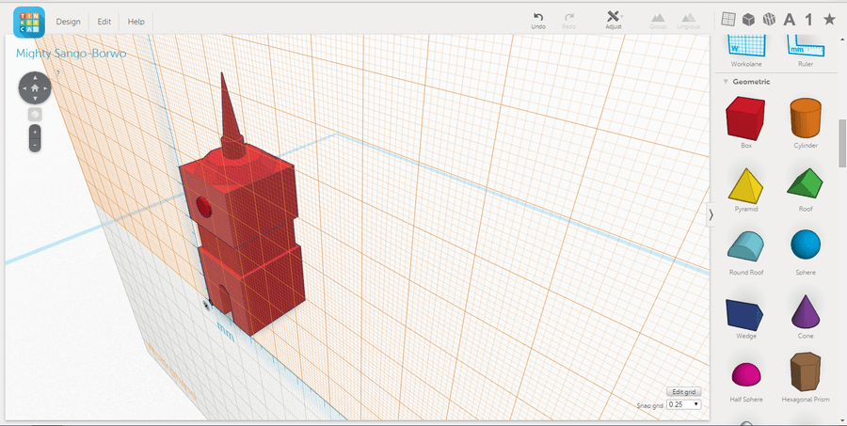Click the Undo button
Screen dimensions: 847x426
coord(538,19)
